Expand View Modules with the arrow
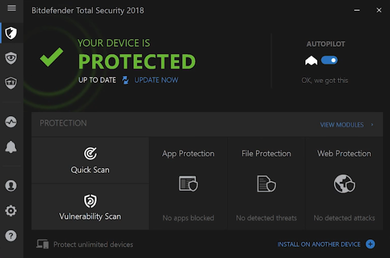 [x=372, y=125]
